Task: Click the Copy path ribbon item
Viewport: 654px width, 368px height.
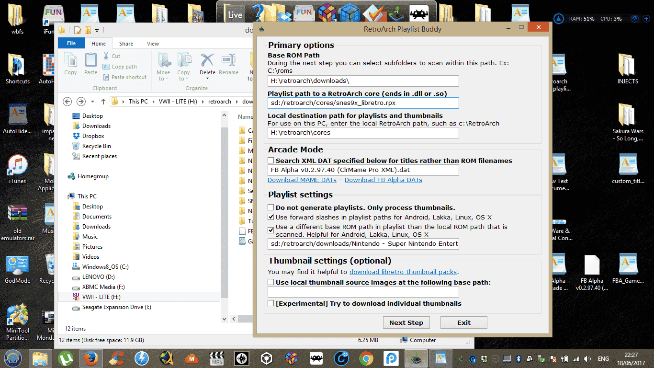Action: pyautogui.click(x=120, y=67)
